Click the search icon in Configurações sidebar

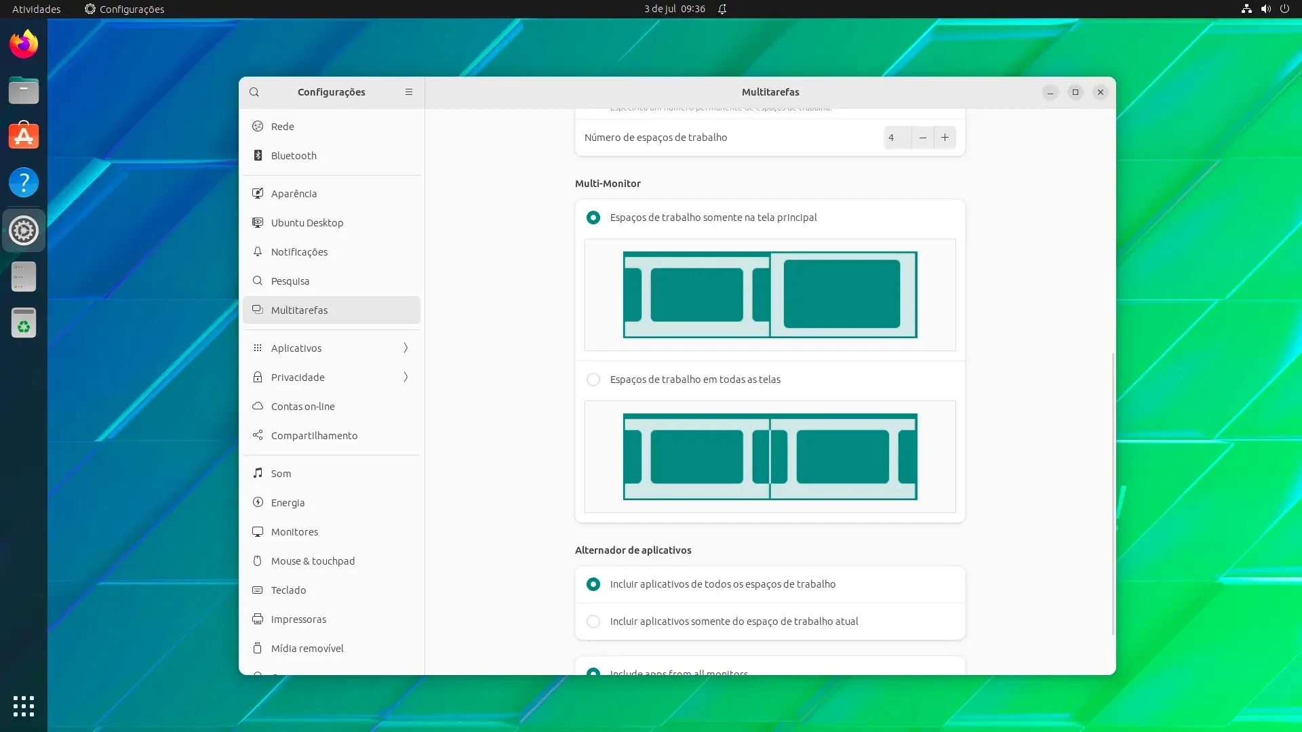coord(254,92)
